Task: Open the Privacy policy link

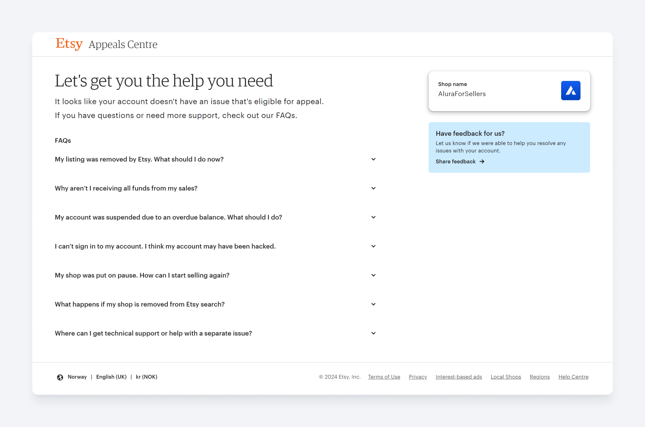Action: [x=418, y=377]
